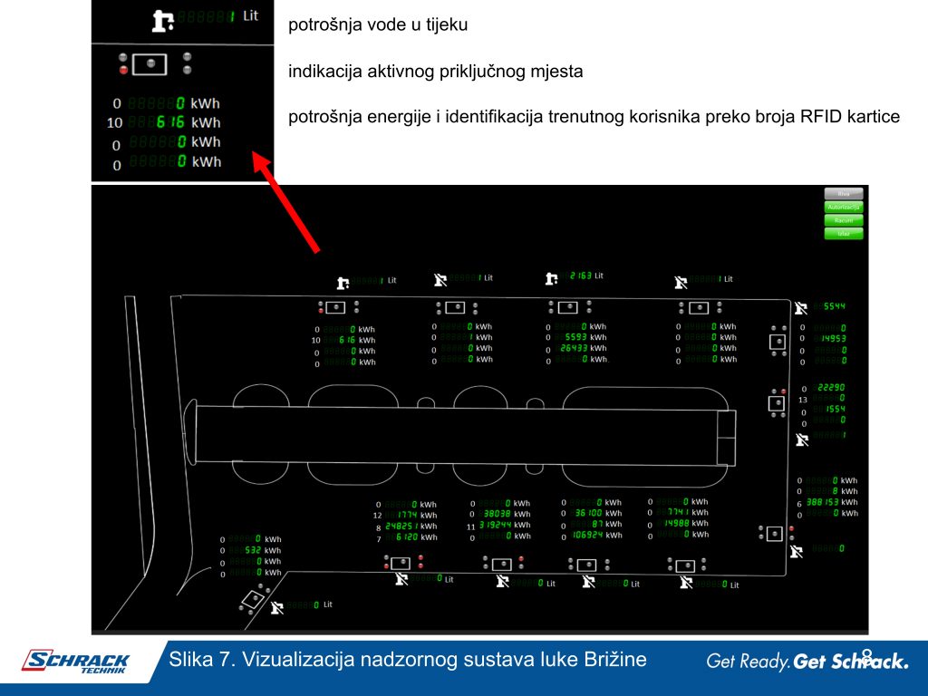This screenshot has height=696, width=928.
Task: Click the Autorizacija button
Action: [x=844, y=208]
